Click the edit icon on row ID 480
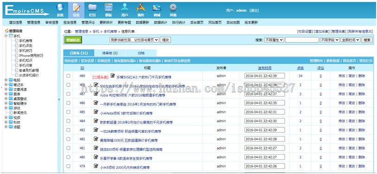 (x=96, y=157)
